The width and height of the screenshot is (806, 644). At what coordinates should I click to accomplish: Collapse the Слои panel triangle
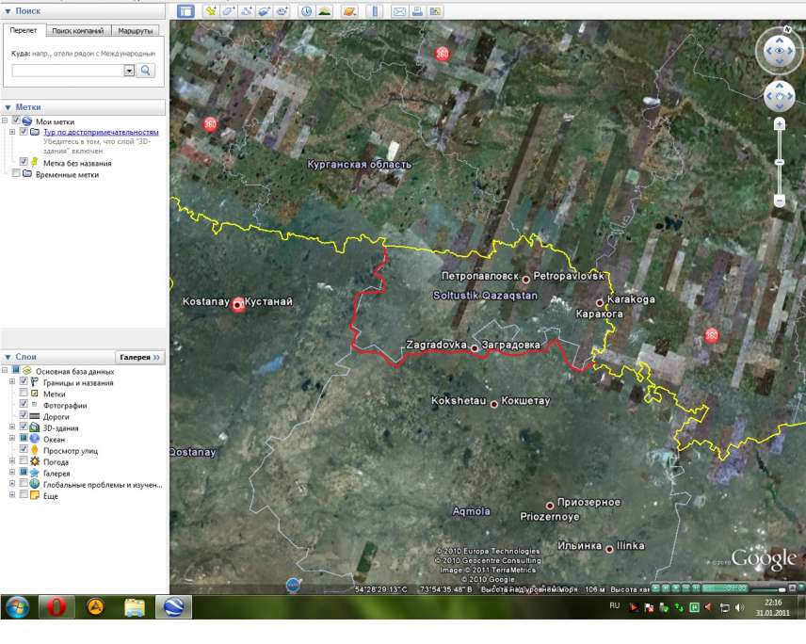8,358
